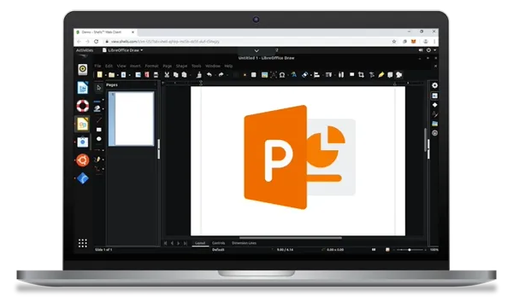Toggle the Shadow on the object
The image size is (513, 308).
pos(351,74)
